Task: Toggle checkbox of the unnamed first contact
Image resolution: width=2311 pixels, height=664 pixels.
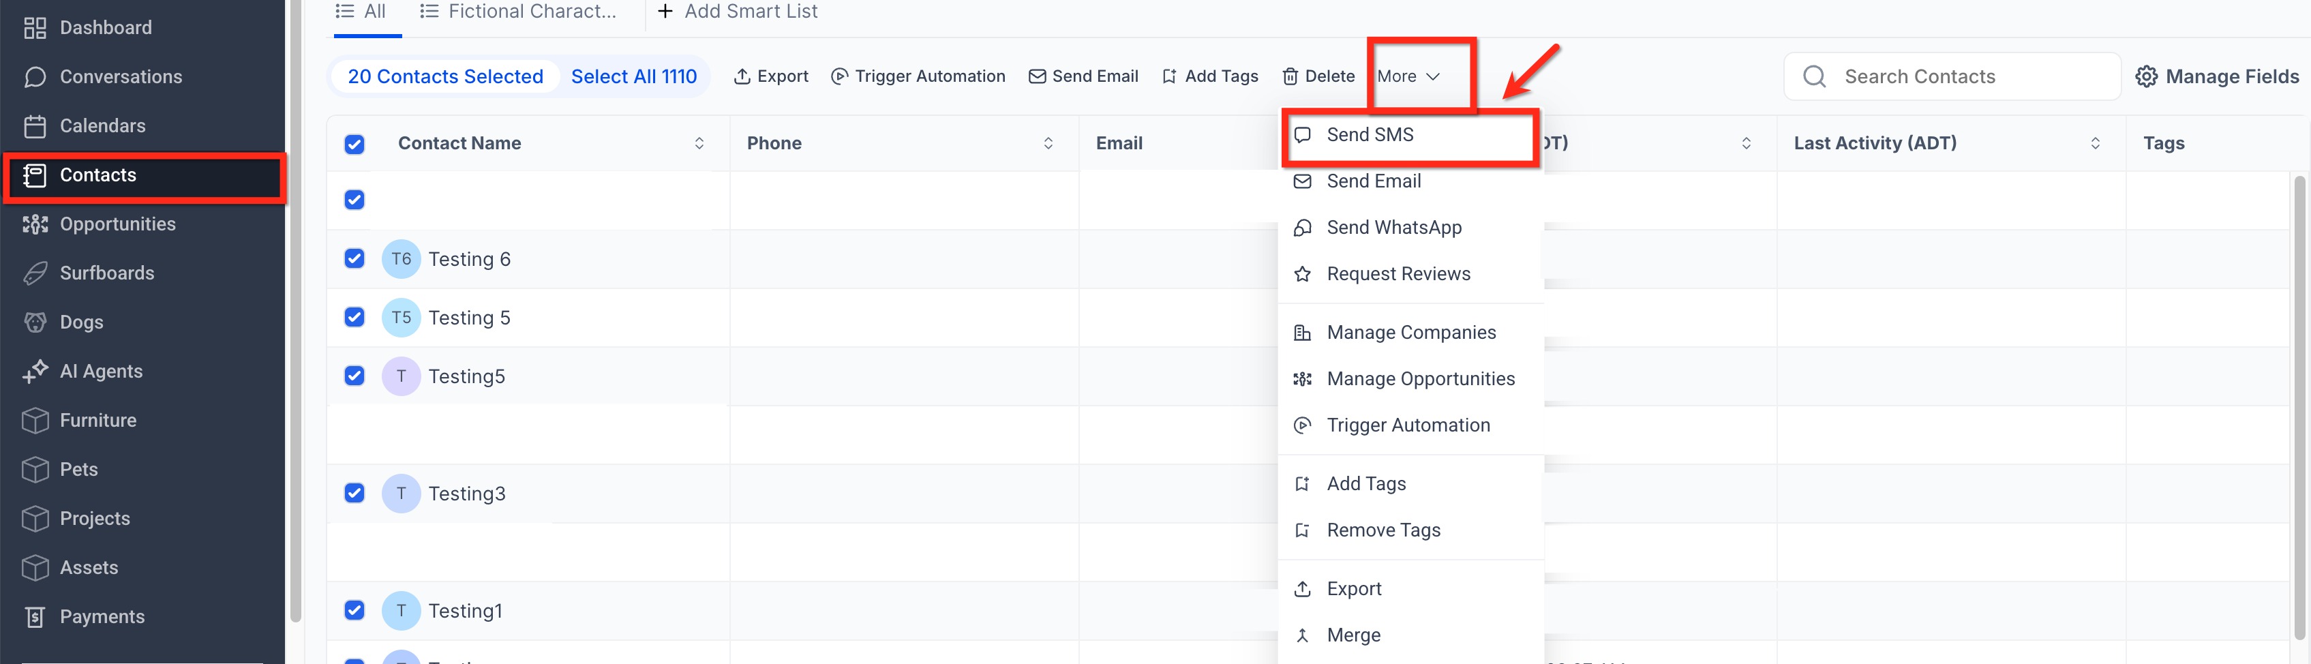Action: click(354, 200)
